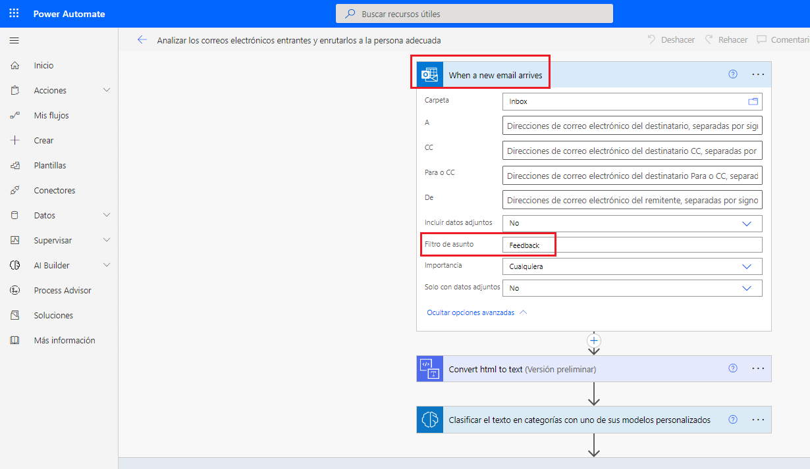Click the CC address field
The image size is (810, 469).
632,151
